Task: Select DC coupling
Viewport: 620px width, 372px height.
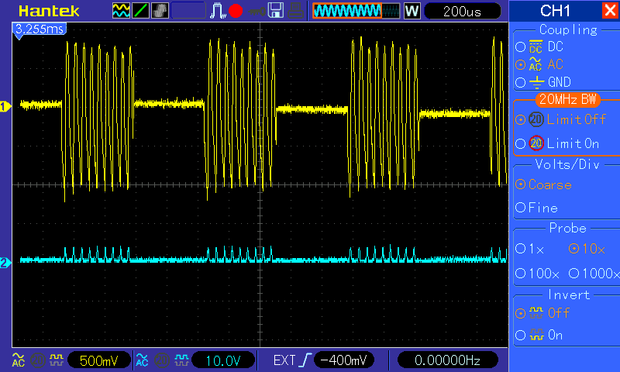Action: (x=539, y=46)
